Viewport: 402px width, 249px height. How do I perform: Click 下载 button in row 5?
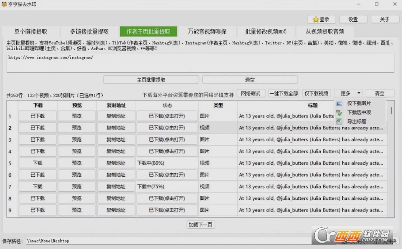(x=38, y=163)
